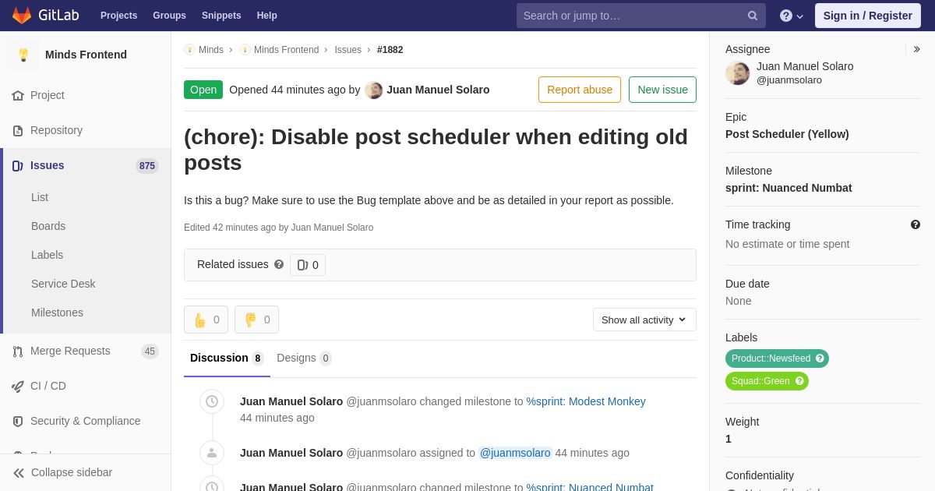Click the user icon beside assigned note
The image size is (935, 491).
(212, 453)
